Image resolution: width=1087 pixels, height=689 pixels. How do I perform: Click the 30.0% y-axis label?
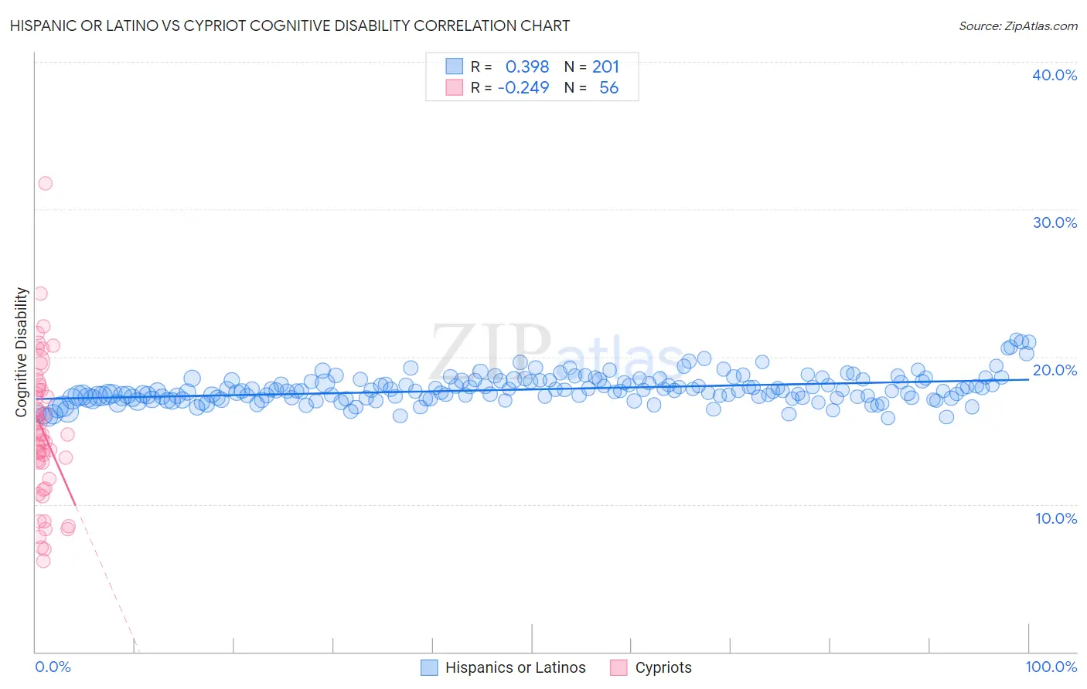point(1055,222)
